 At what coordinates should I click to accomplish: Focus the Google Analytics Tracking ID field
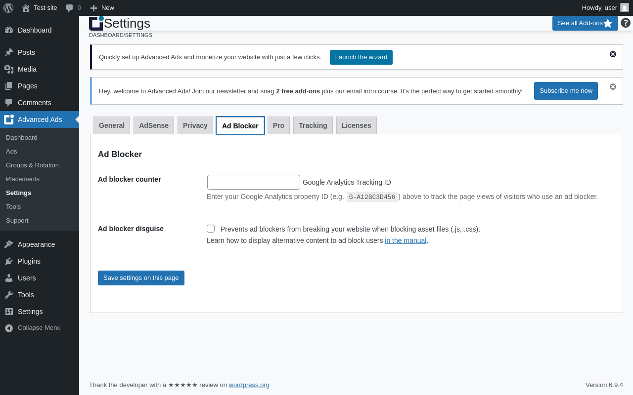(x=253, y=182)
